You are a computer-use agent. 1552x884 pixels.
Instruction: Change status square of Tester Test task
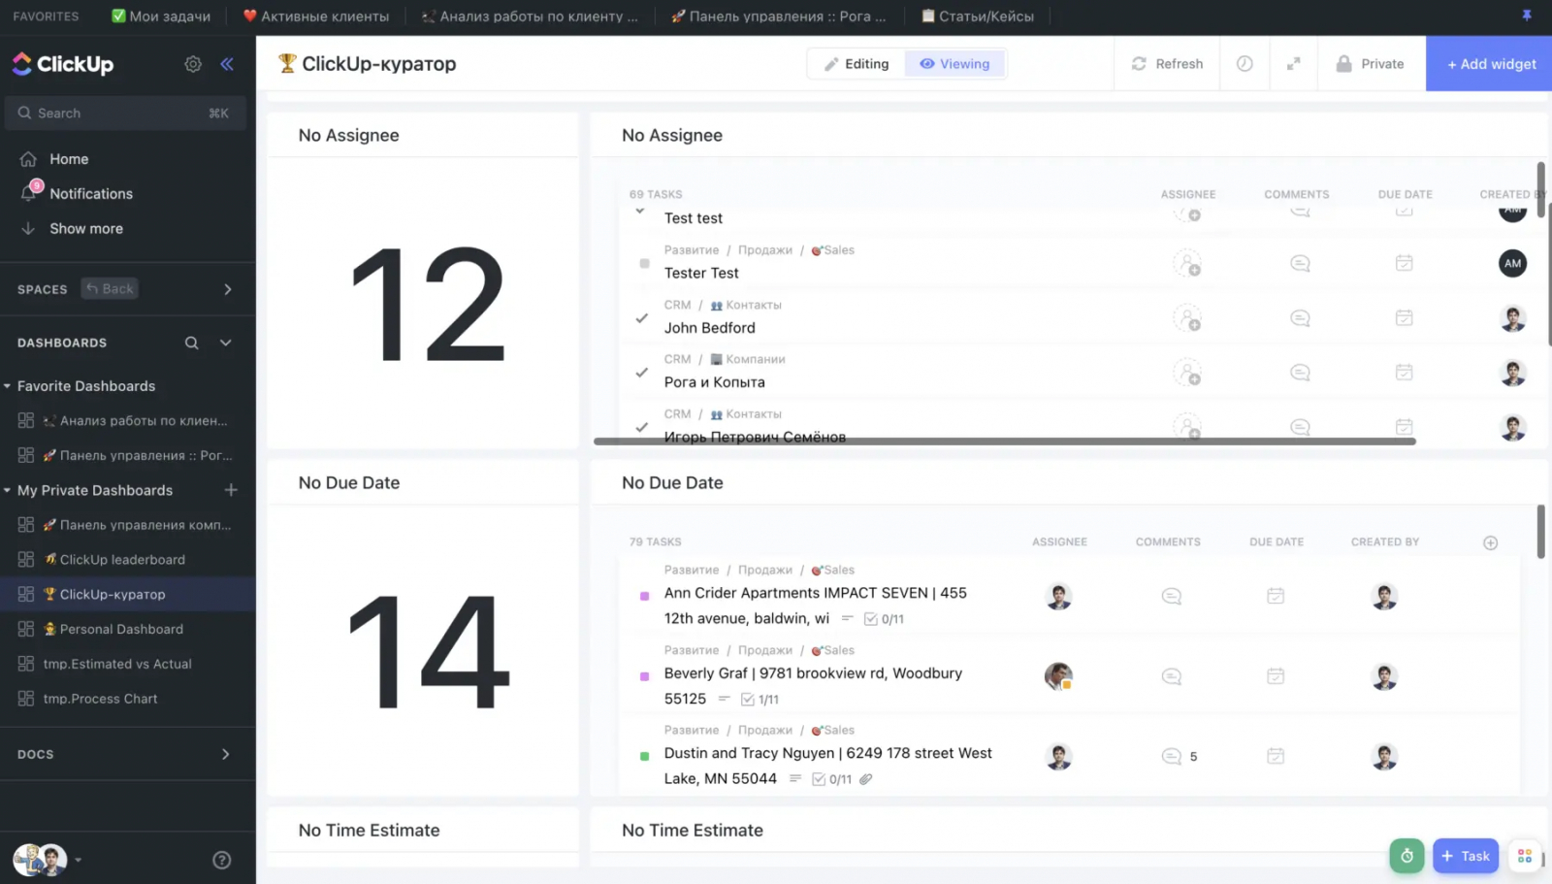coord(644,264)
